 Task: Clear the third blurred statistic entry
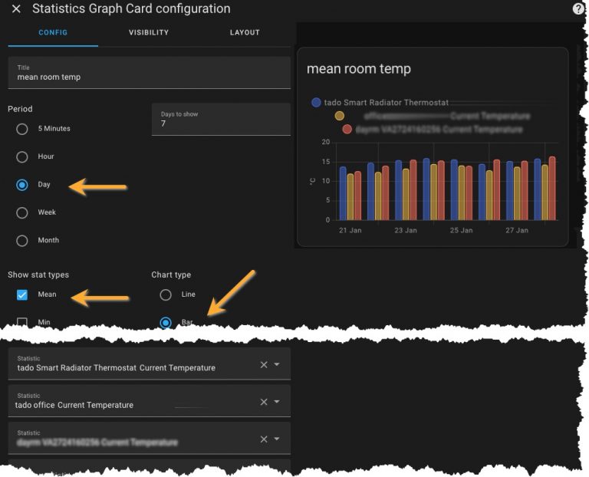(264, 439)
